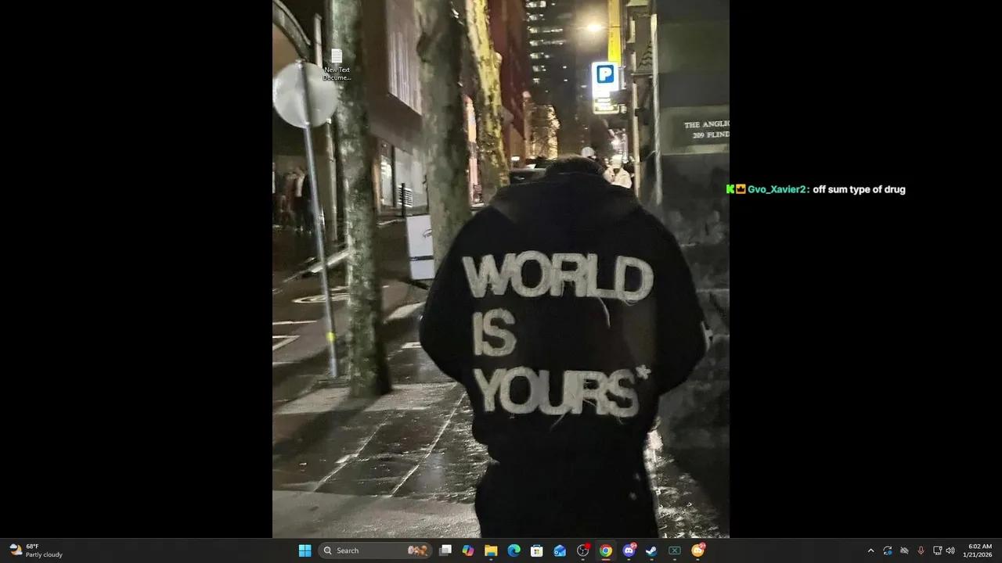Open File Explorer from the taskbar

pyautogui.click(x=491, y=550)
